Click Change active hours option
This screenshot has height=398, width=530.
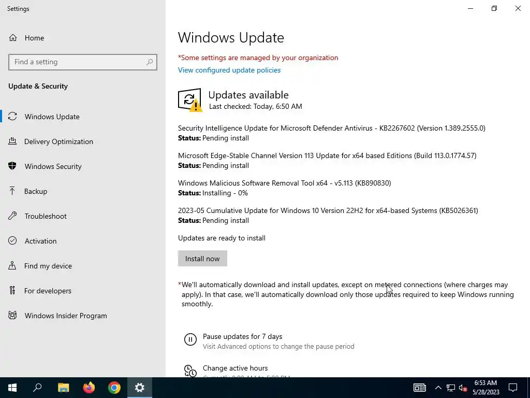click(x=235, y=368)
